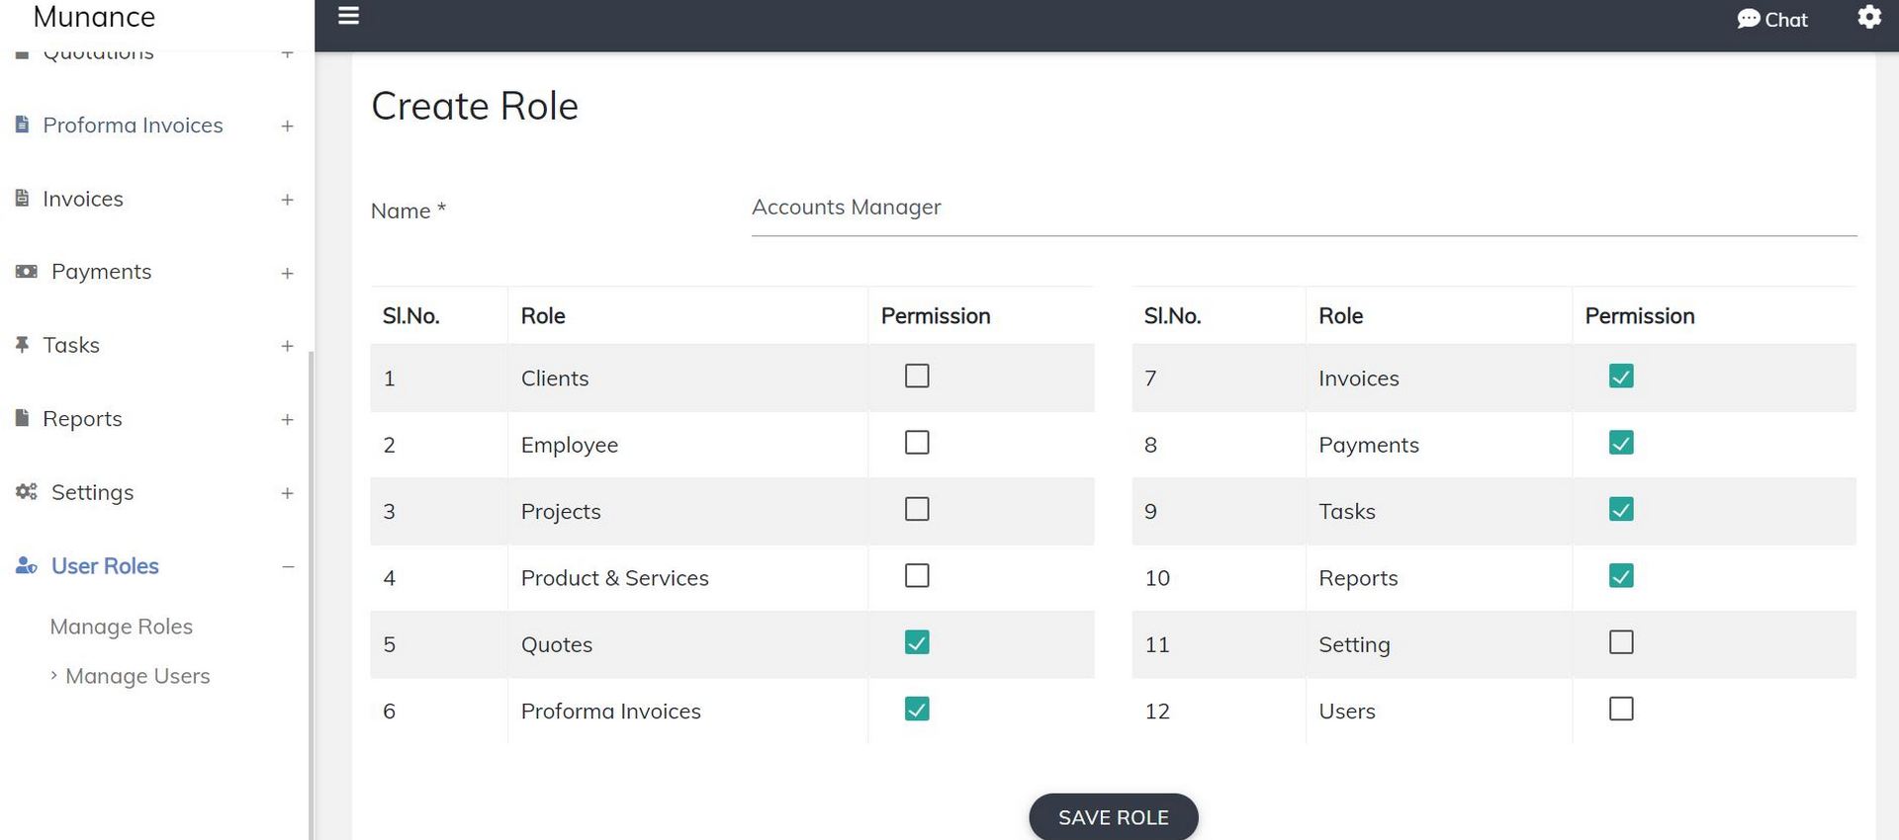Click the Invoices sidebar icon
The image size is (1899, 840).
[22, 198]
